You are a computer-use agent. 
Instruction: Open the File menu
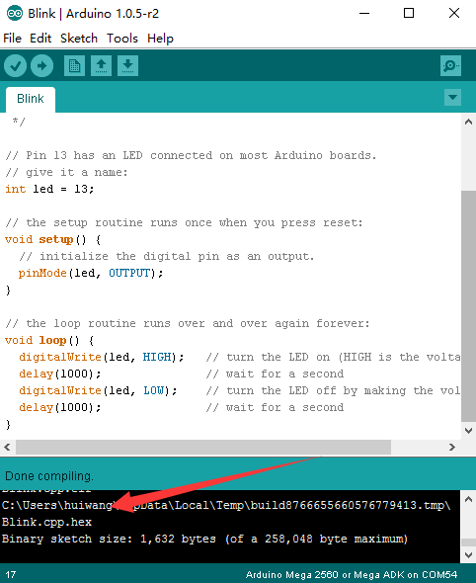(12, 39)
